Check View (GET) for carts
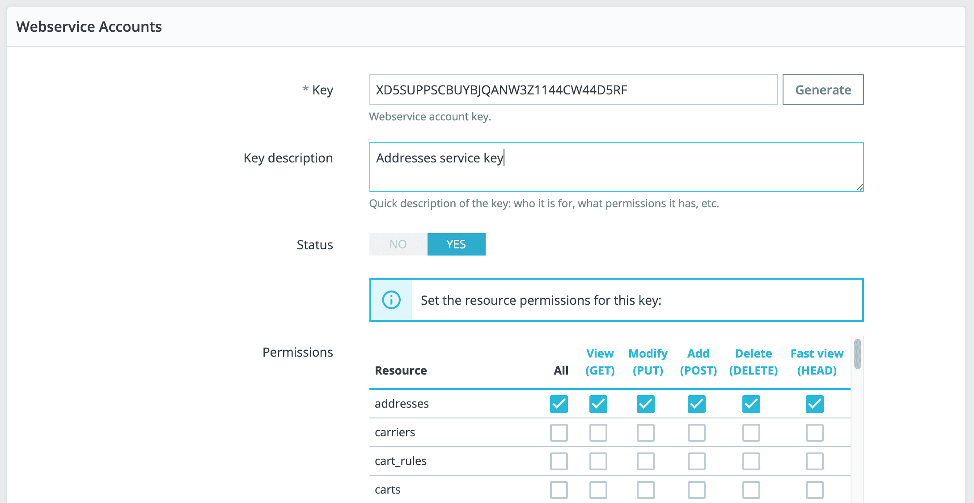This screenshot has width=974, height=503. (598, 490)
